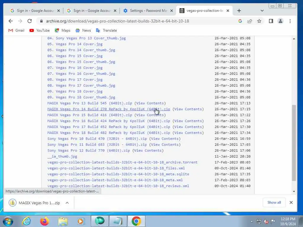This screenshot has width=303, height=227.
Task: Open the _archive.torrent file link
Action: [123, 162]
